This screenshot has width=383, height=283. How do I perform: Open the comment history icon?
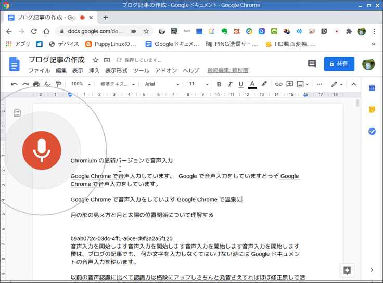(312, 64)
